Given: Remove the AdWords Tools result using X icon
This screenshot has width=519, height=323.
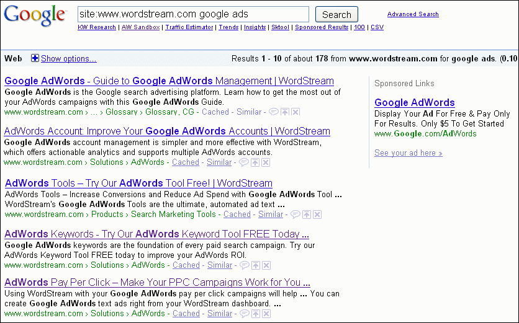Looking at the screenshot, I should pos(317,215).
